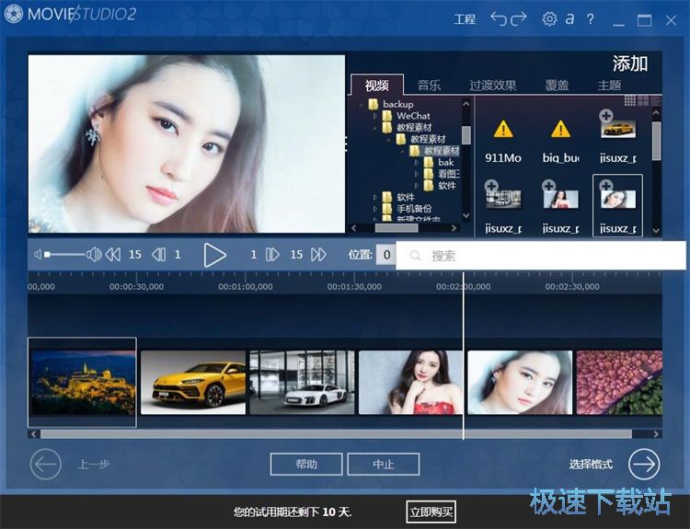This screenshot has height=529, width=690.
Task: Open the 工程 project menu
Action: (x=465, y=19)
